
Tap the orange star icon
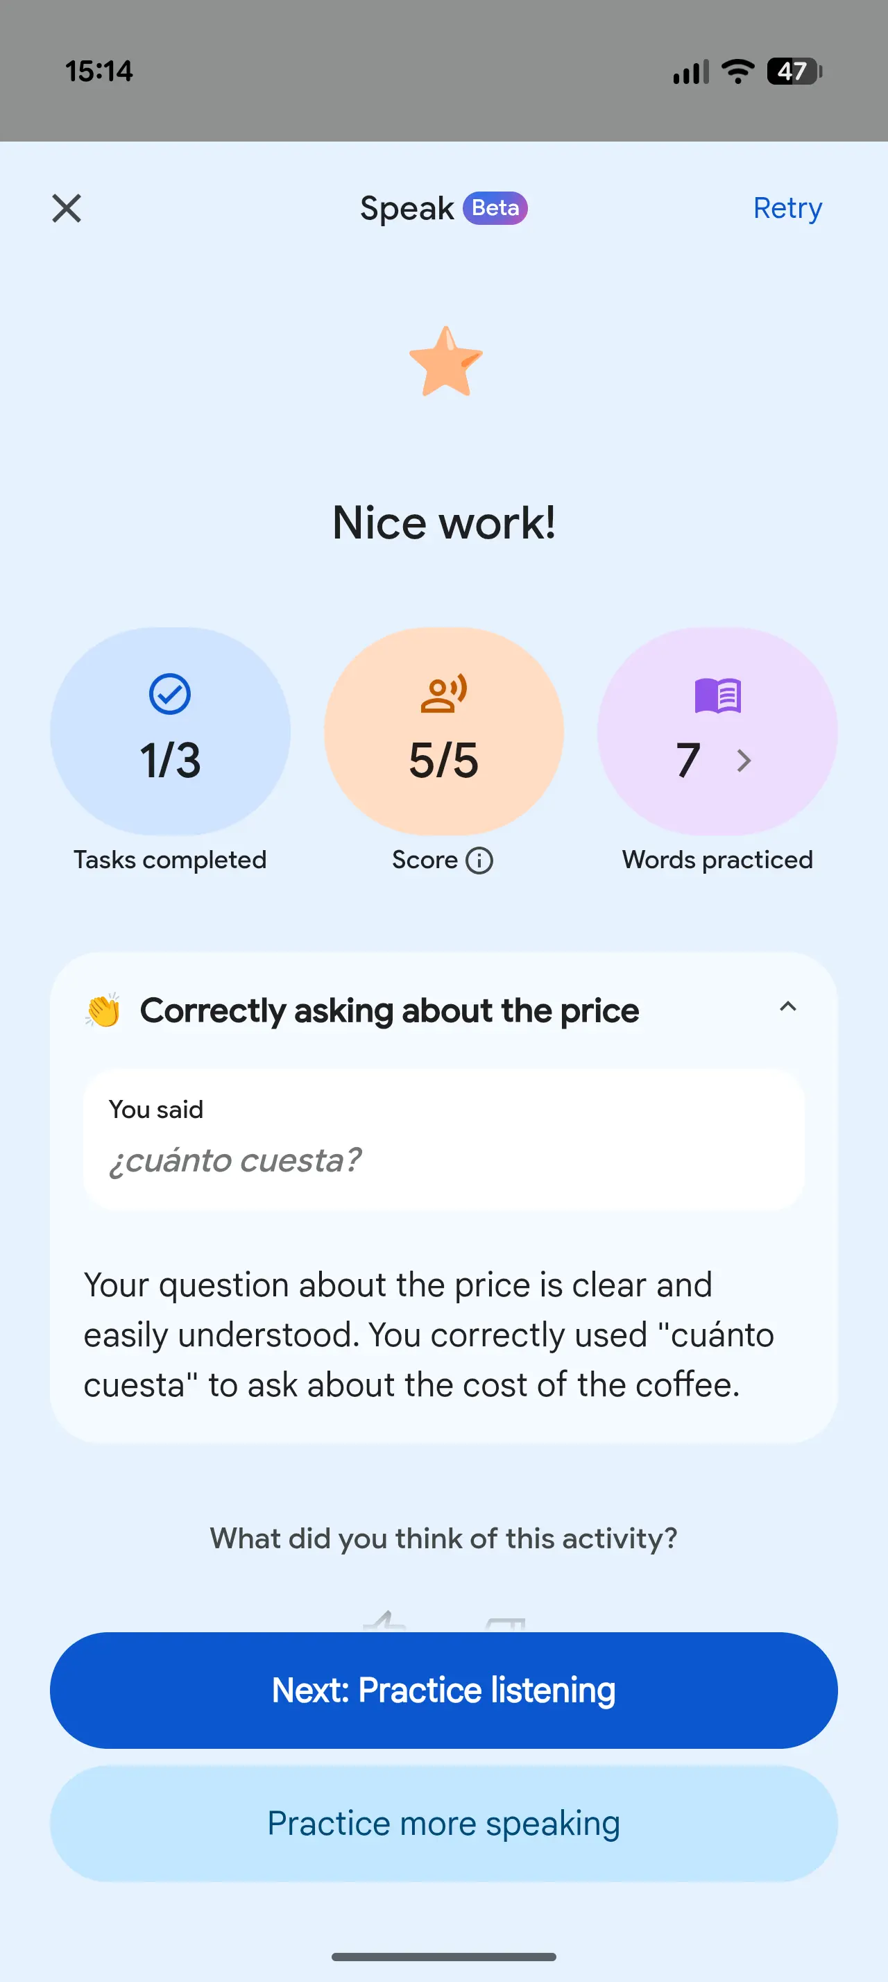pos(445,362)
